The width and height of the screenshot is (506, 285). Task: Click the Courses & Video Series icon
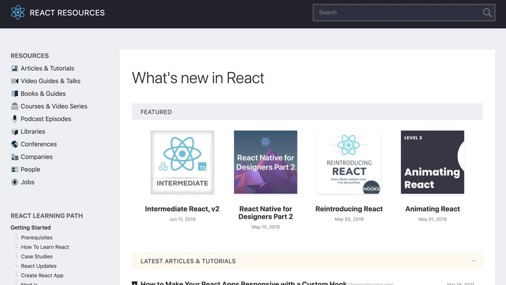point(15,106)
